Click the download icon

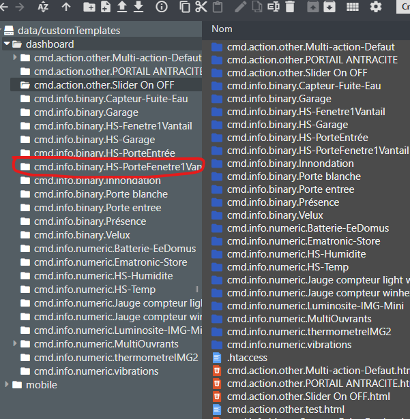tap(138, 7)
